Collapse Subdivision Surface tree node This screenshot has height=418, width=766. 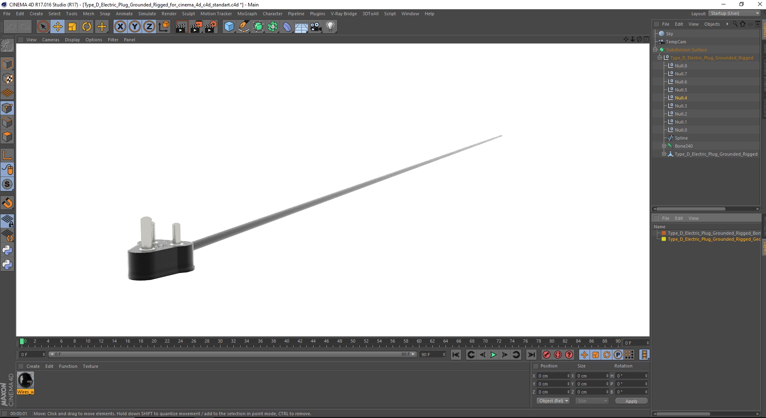tap(655, 50)
